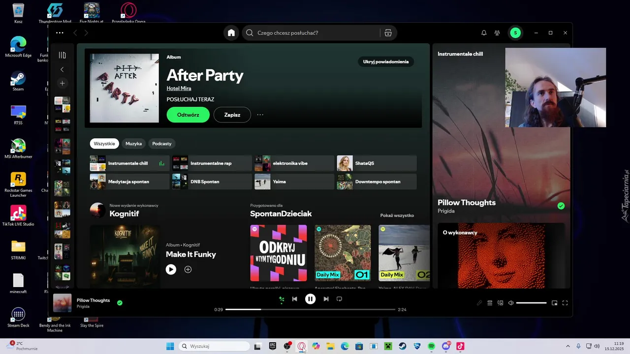Click the green Odtwórz button
This screenshot has height=354, width=630.
(x=188, y=115)
